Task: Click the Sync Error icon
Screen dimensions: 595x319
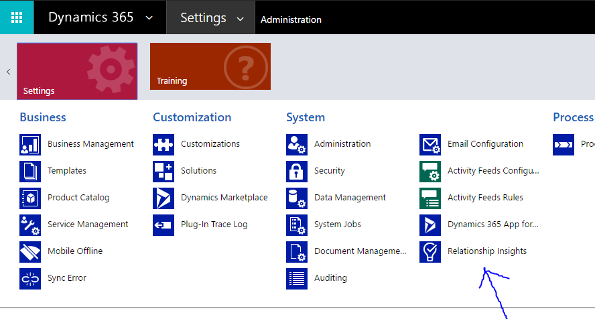Action: point(30,278)
